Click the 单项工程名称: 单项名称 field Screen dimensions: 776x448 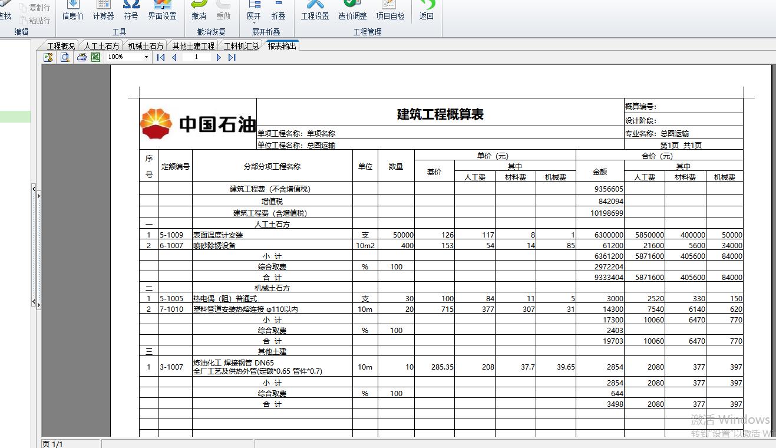tap(296, 133)
